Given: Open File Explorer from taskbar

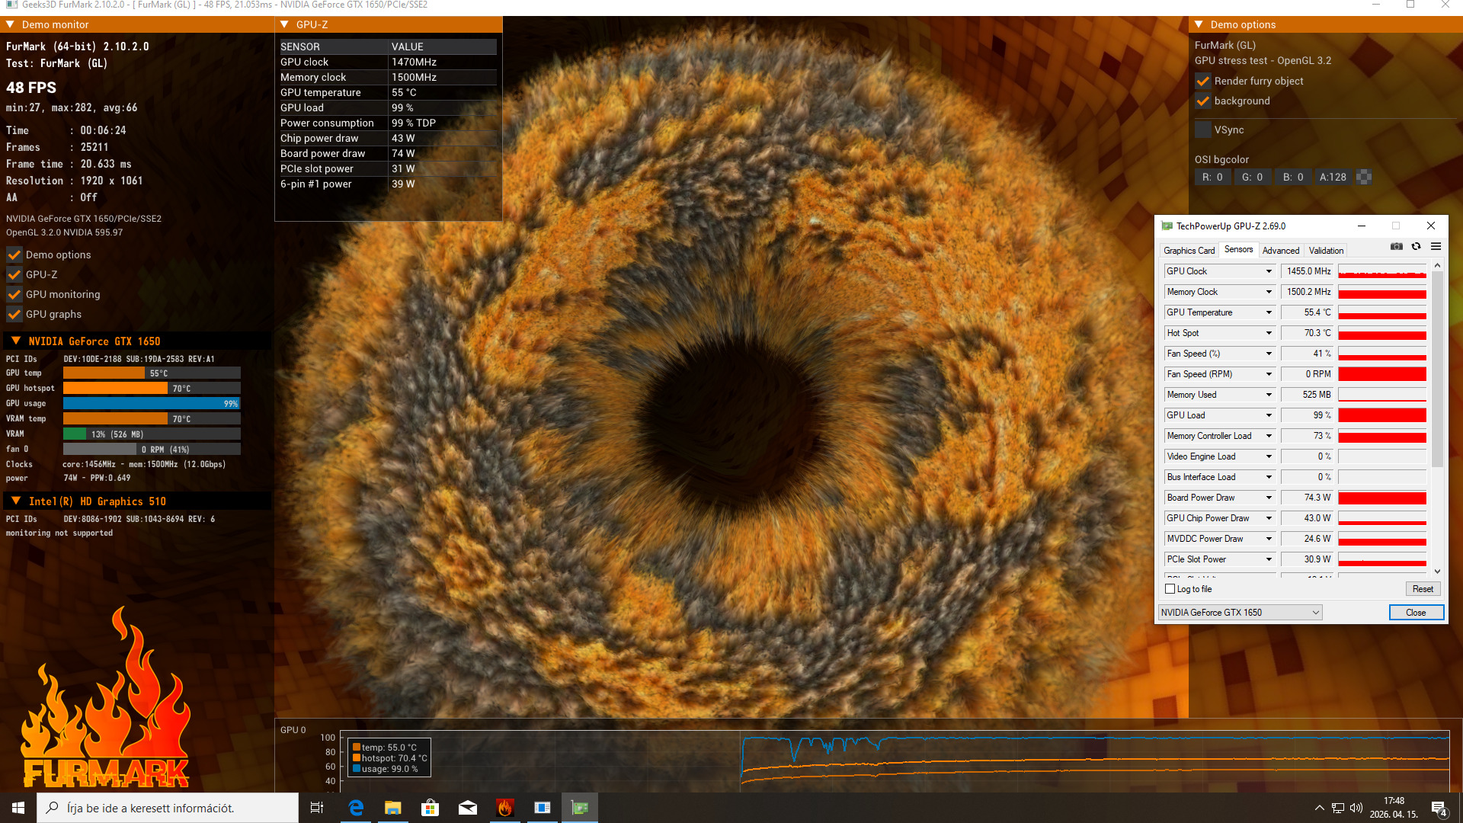Looking at the screenshot, I should tap(393, 808).
